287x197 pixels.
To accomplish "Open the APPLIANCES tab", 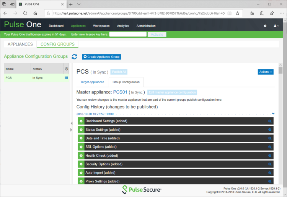I will coord(20,44).
